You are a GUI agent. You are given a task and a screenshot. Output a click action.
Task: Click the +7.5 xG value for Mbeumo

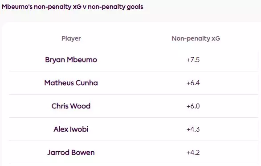pos(193,60)
